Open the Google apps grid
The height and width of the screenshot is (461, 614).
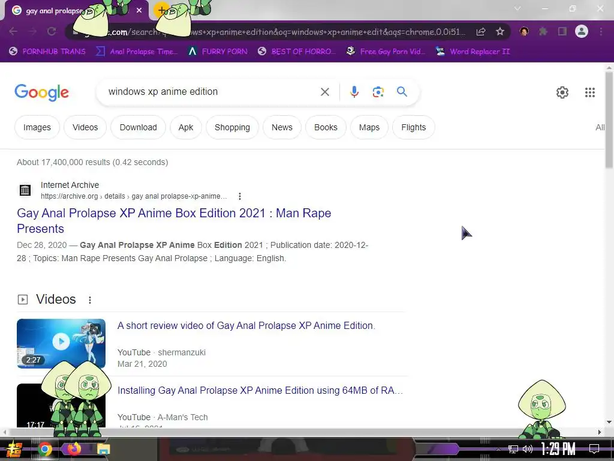click(590, 92)
